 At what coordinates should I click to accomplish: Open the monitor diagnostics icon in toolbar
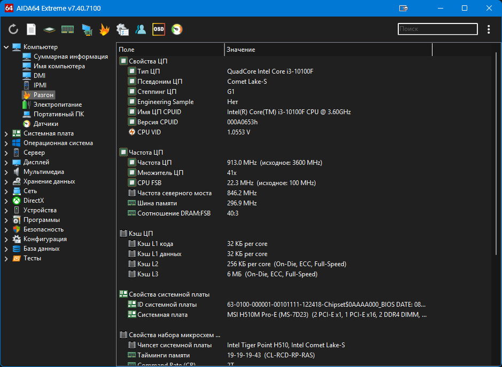tap(87, 29)
